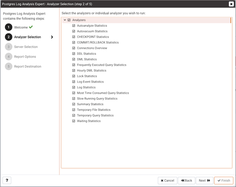Viewport: 236px width, 187px height.
Task: Toggle Log Statistics checkbox
Action: pos(73,87)
